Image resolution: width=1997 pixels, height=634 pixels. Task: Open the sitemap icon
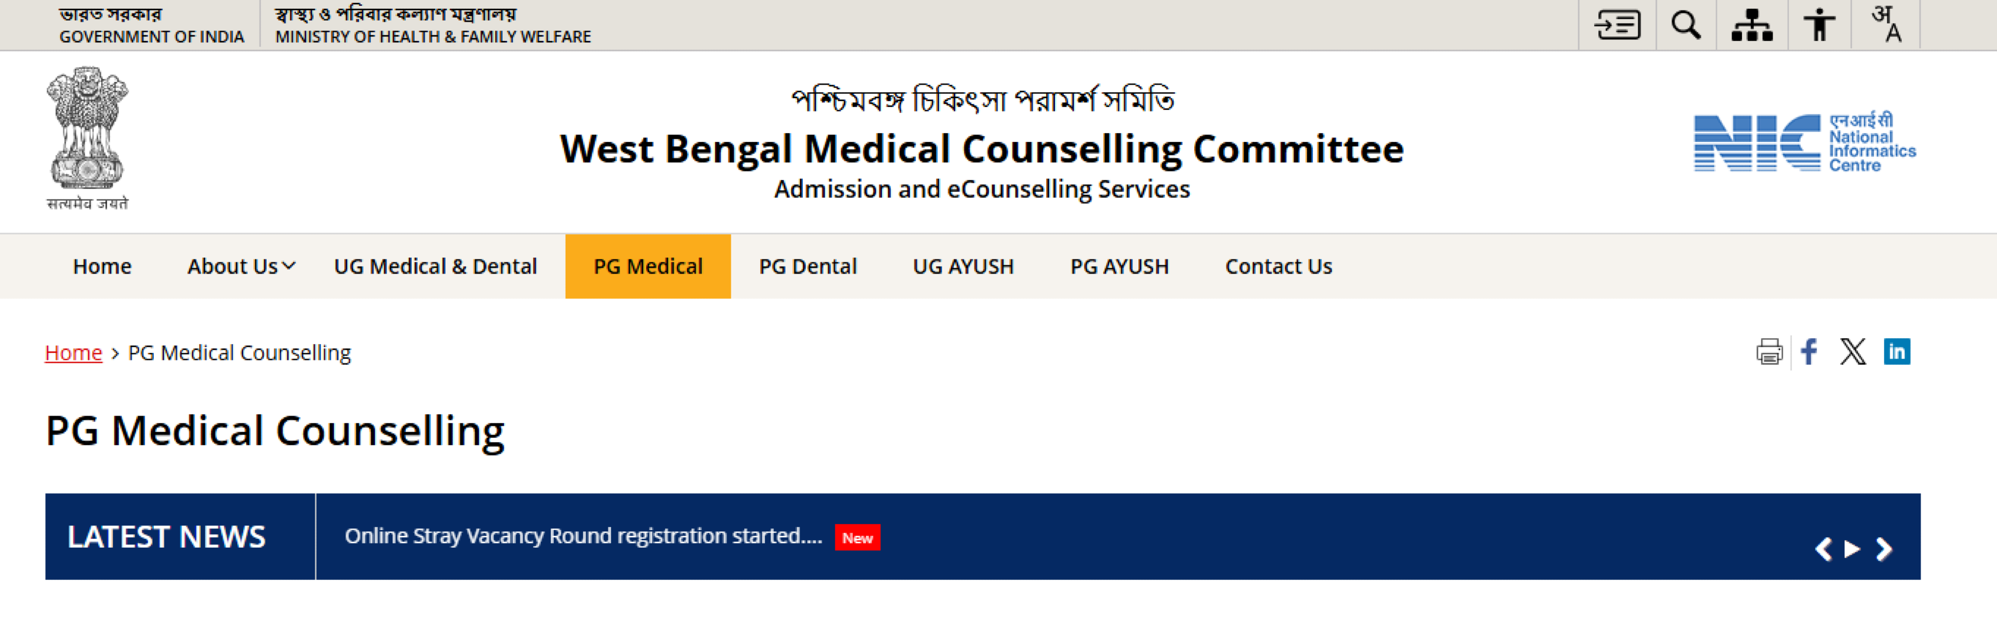click(1752, 24)
